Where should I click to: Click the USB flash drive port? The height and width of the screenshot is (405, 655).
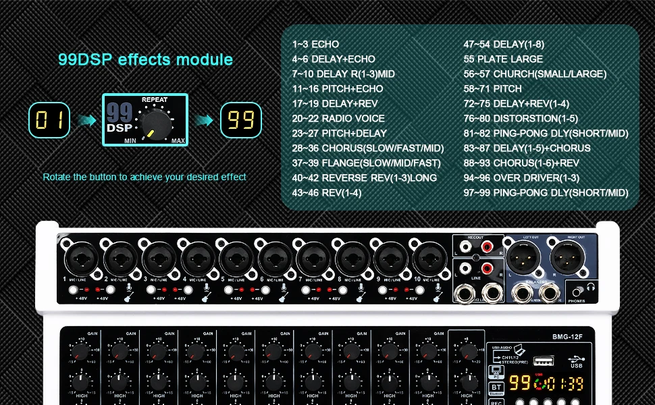(x=543, y=360)
